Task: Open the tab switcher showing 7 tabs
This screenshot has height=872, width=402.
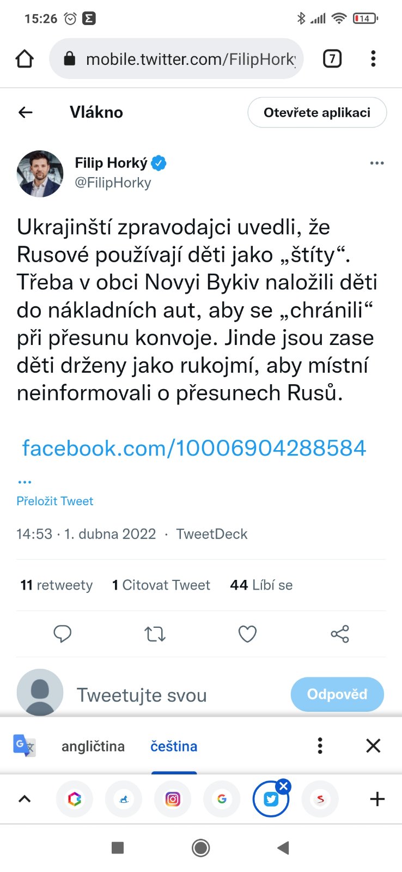Action: pos(332,58)
